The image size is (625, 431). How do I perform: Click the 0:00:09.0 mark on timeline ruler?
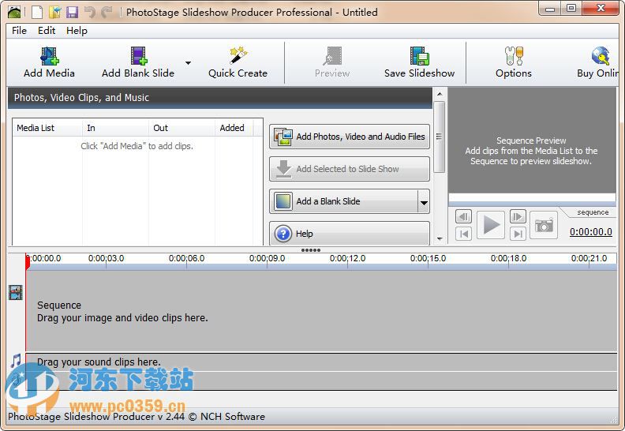pyautogui.click(x=267, y=259)
